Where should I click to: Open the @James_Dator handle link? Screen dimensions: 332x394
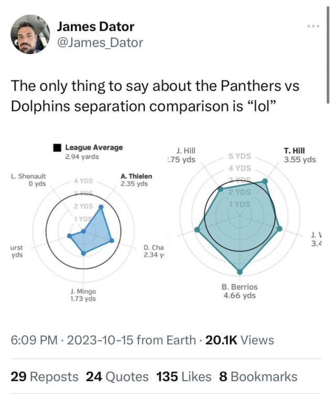coord(99,43)
